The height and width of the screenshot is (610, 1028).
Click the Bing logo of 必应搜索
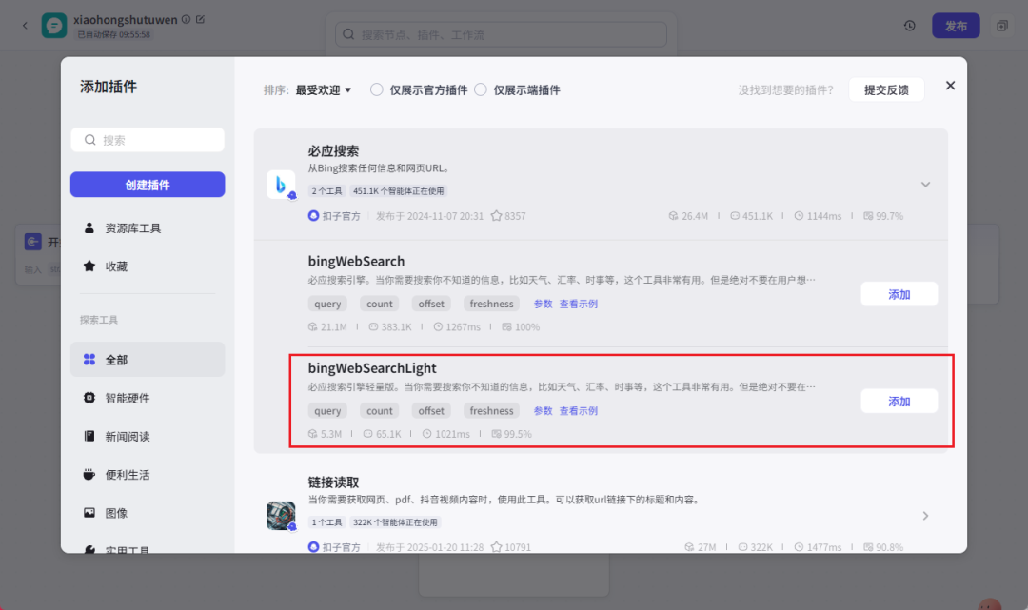(x=281, y=184)
